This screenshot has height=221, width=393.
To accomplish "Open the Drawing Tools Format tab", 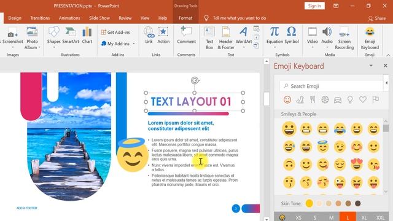I will click(185, 18).
